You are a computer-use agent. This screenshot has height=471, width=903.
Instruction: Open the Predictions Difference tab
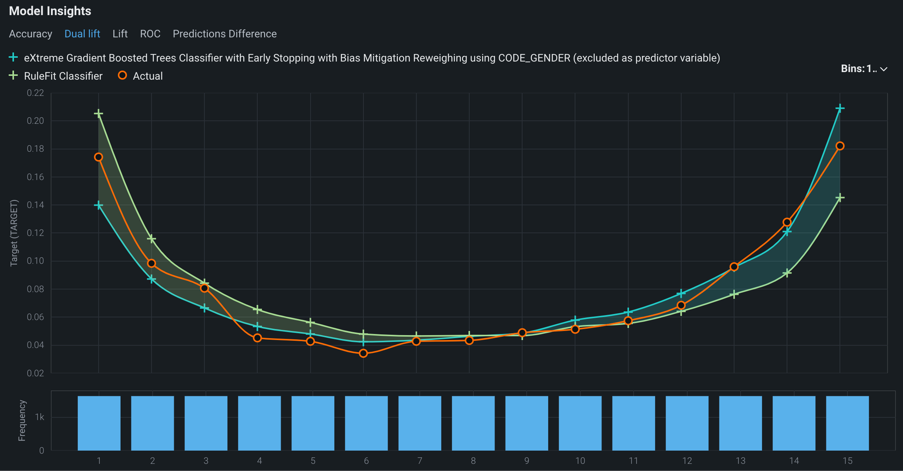pyautogui.click(x=224, y=34)
